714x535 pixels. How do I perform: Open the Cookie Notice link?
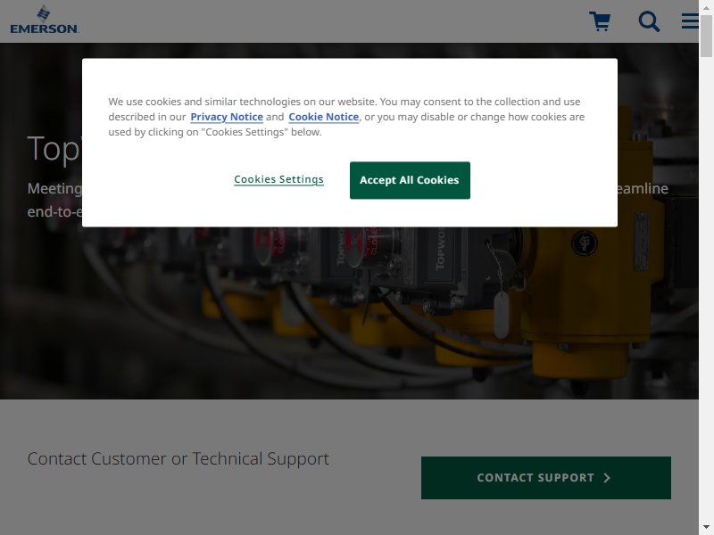(x=324, y=117)
